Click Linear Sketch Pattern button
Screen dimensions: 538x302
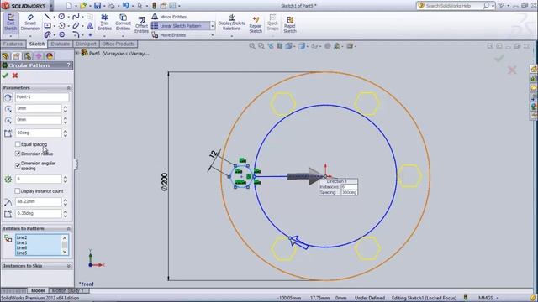click(x=181, y=26)
